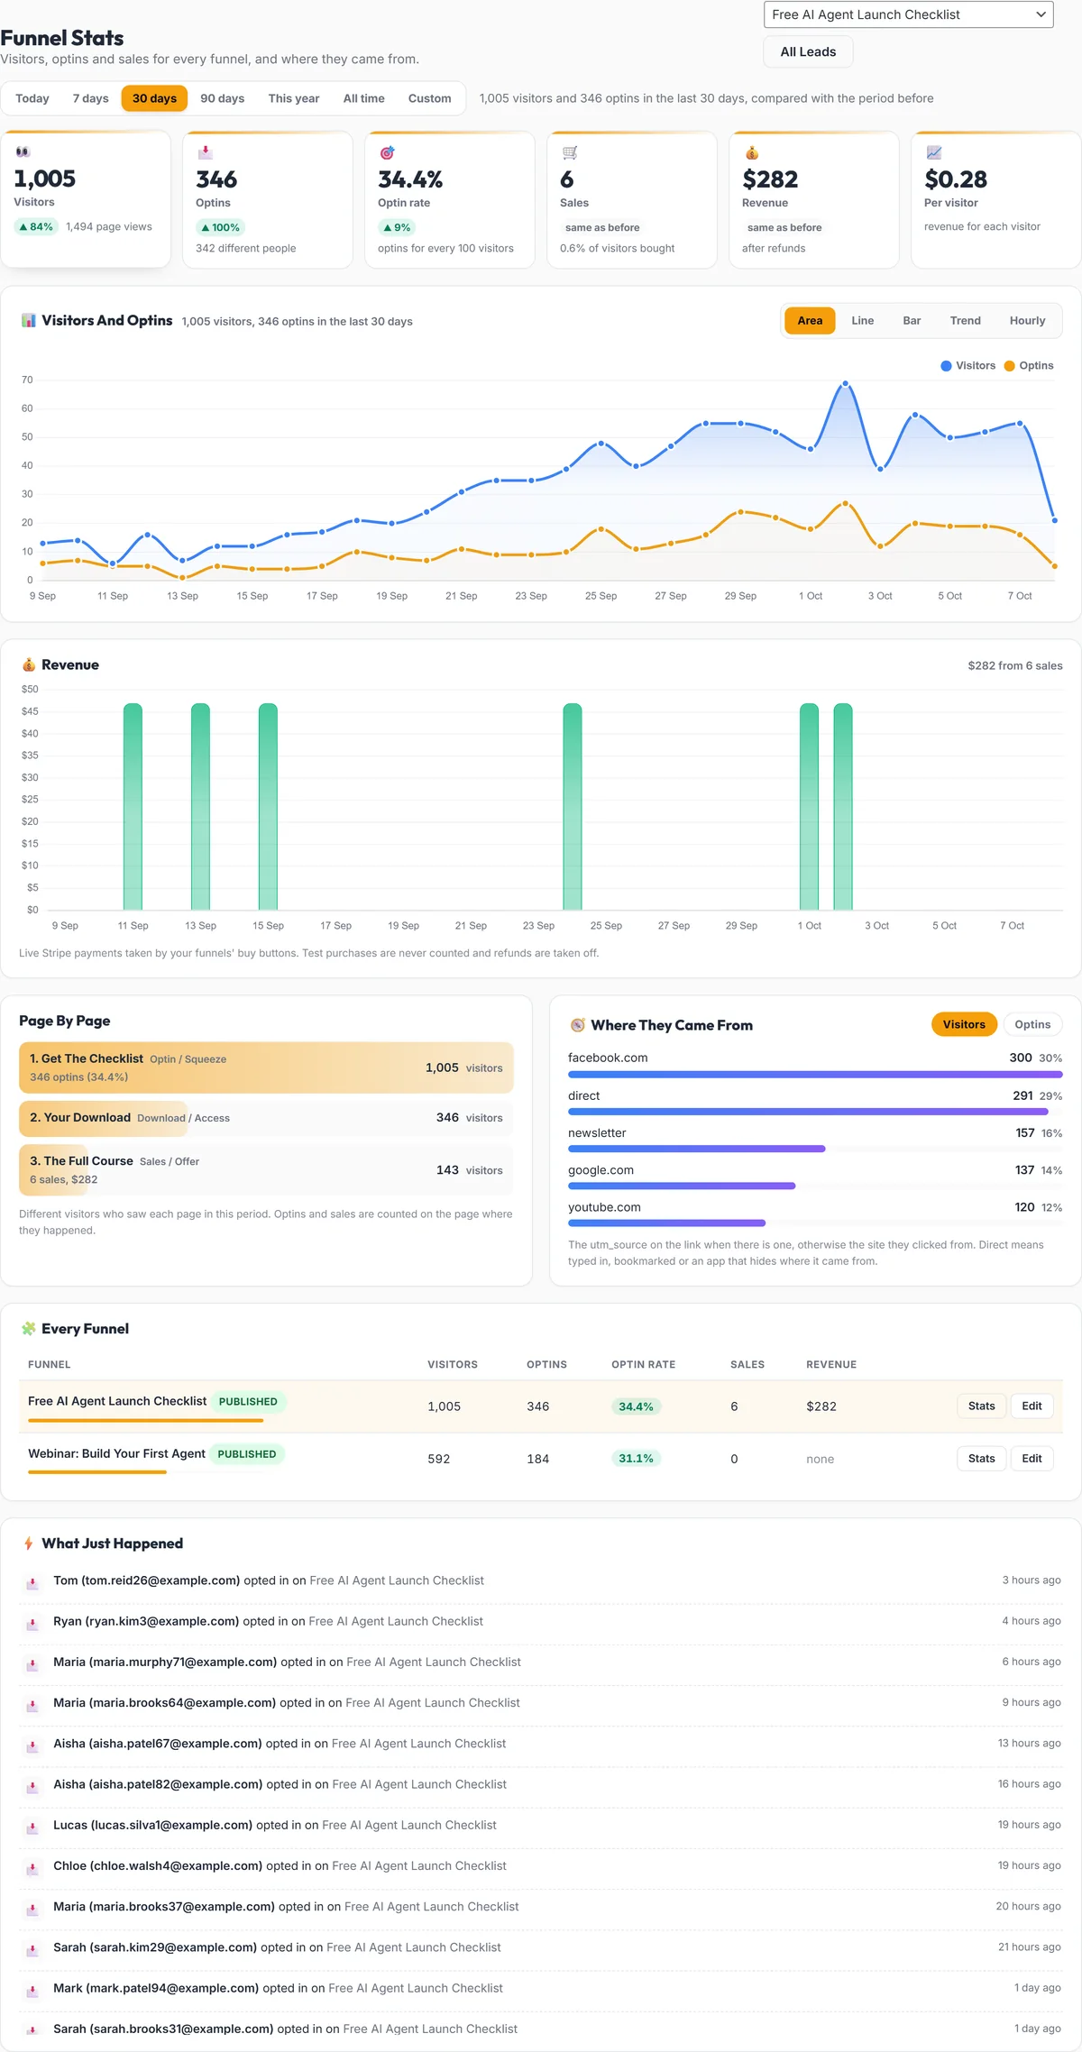
Task: Click the facebook.com source bar
Action: tap(815, 1075)
